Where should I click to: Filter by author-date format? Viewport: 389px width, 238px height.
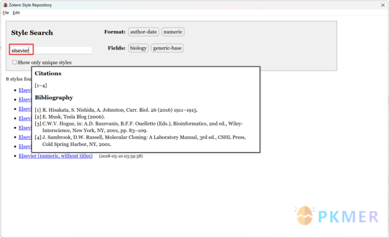coord(143,32)
